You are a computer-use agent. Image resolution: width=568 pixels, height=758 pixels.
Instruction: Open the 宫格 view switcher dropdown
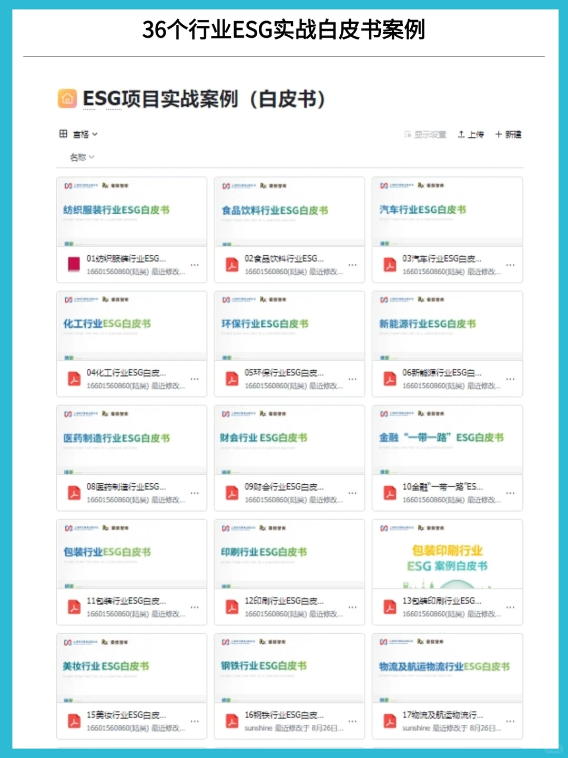[84, 134]
